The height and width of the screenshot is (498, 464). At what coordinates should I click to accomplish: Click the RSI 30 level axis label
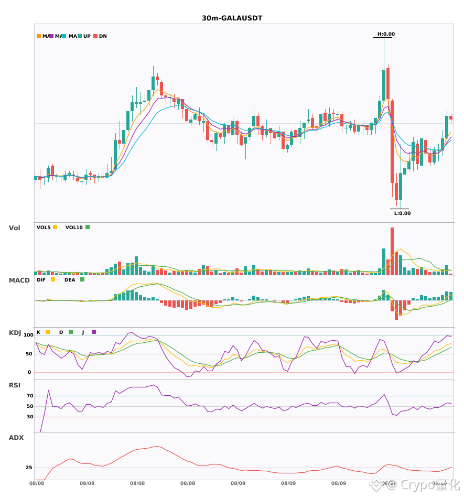click(30, 417)
